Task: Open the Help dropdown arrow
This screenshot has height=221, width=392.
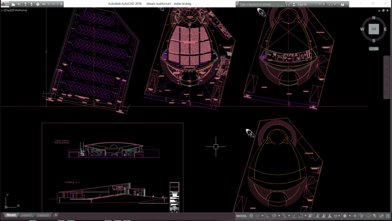Action: (x=347, y=4)
